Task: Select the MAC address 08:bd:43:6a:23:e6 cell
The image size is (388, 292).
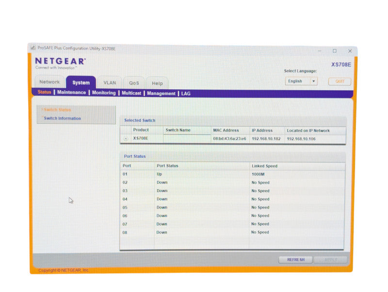Action: [x=229, y=139]
